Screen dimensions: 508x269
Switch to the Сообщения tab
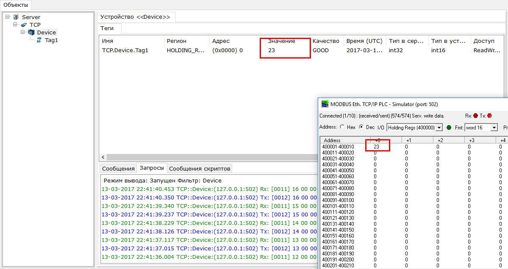click(118, 168)
